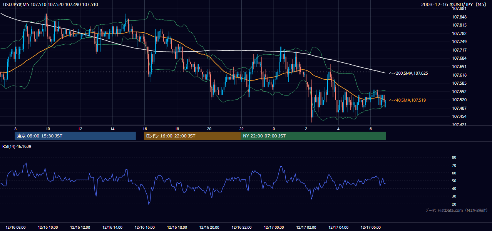Select the ロンドン 16:00-22:00 JST session bar
The height and width of the screenshot is (231, 492).
(x=192, y=136)
